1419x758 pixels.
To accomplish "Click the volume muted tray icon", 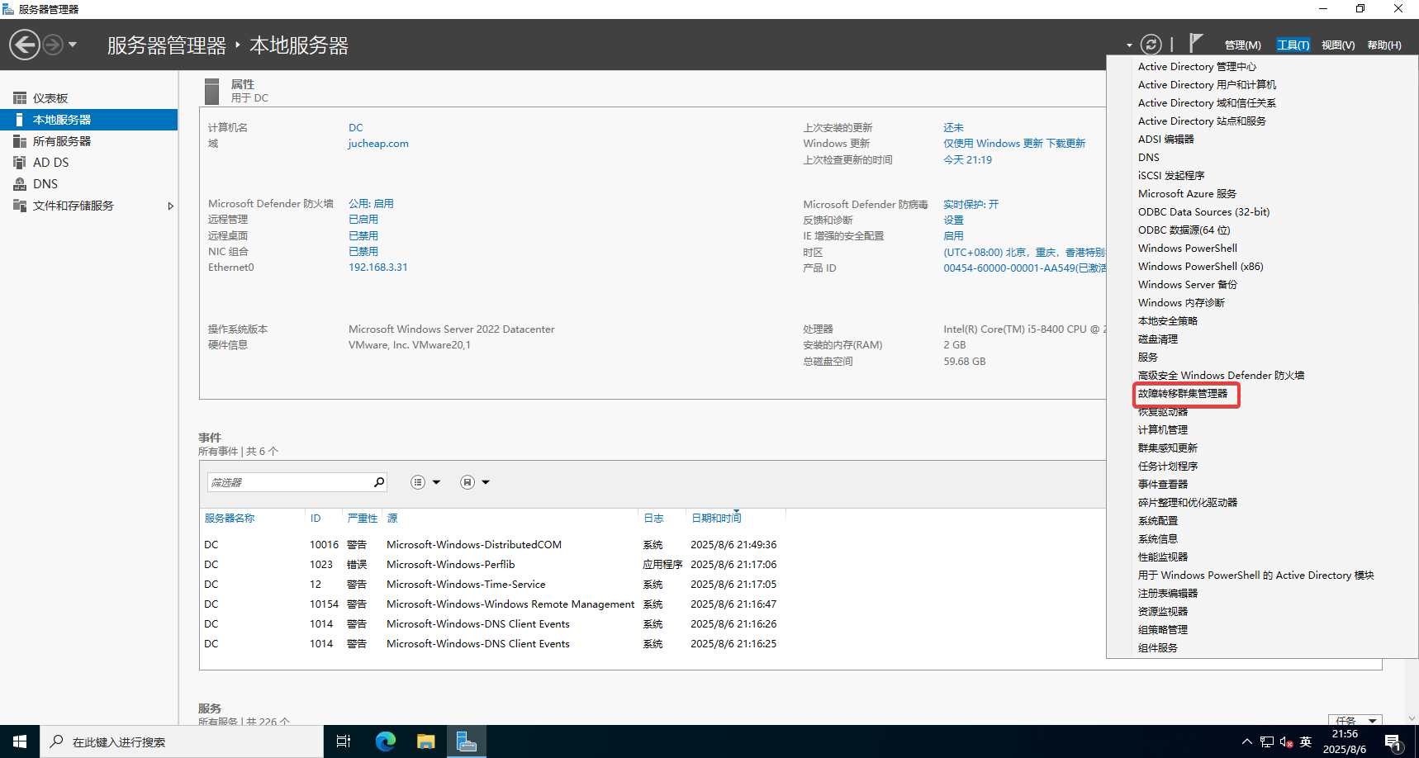I will tap(1286, 741).
